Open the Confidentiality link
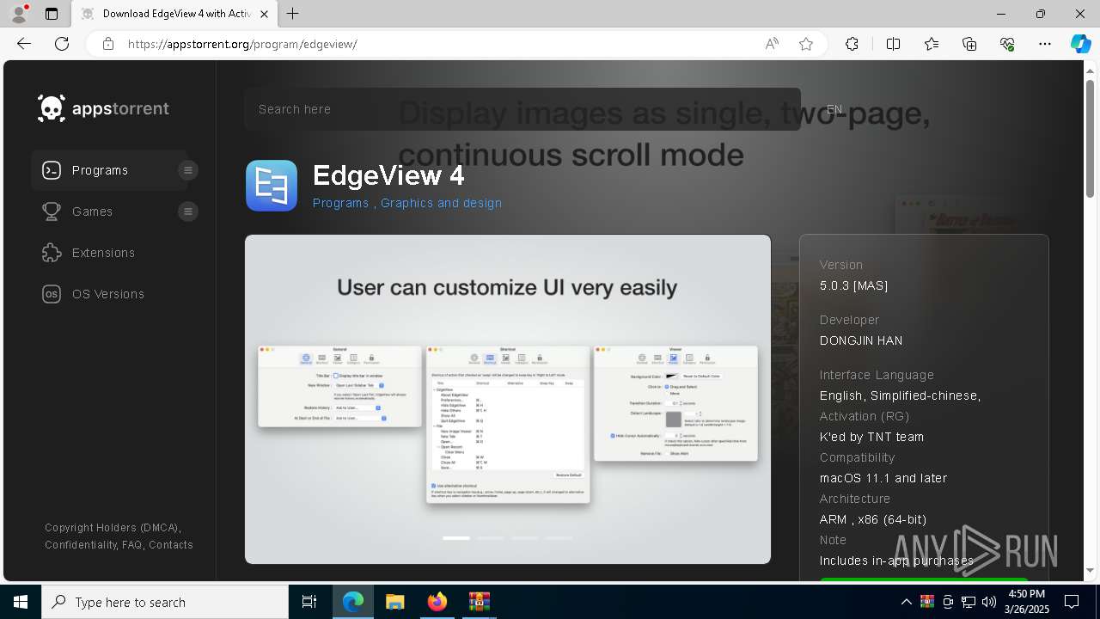This screenshot has height=619, width=1100. [81, 545]
